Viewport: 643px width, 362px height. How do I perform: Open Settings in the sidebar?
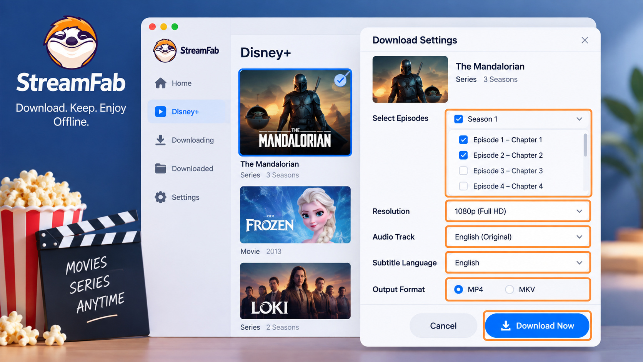tap(187, 197)
